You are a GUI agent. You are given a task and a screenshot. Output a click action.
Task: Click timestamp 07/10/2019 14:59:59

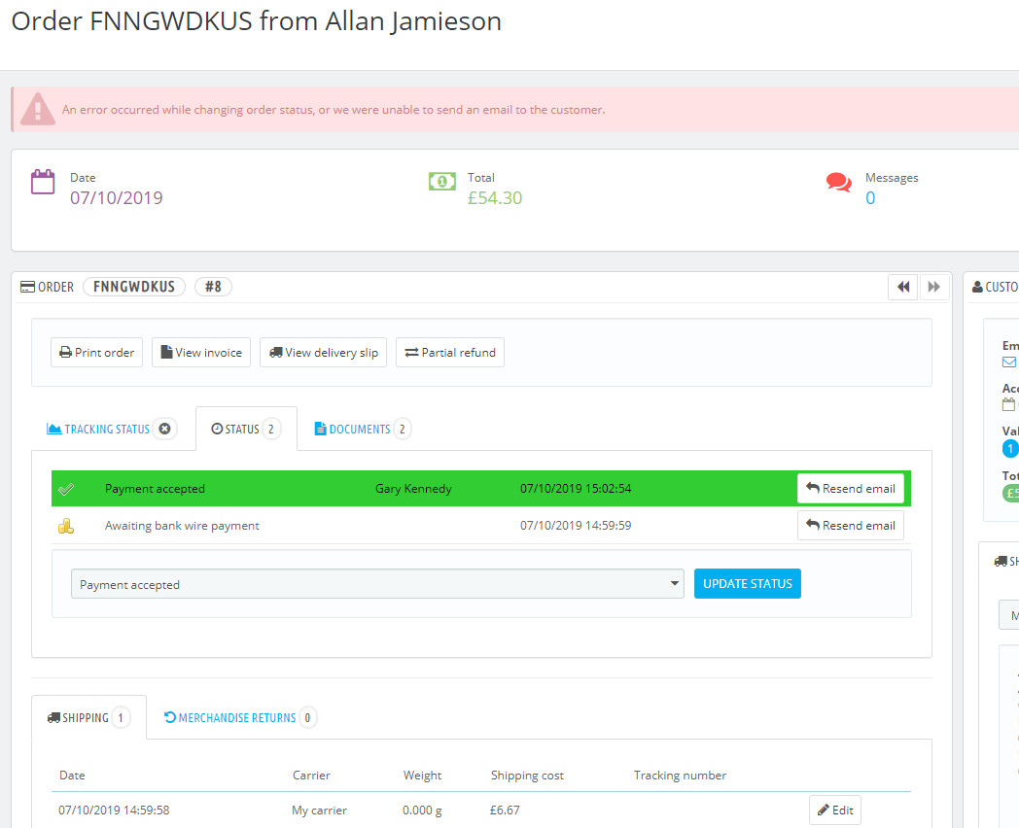pyautogui.click(x=576, y=526)
